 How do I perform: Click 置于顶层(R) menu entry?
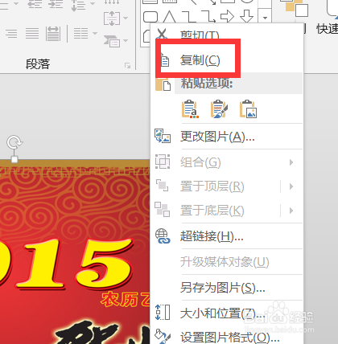[x=212, y=186]
